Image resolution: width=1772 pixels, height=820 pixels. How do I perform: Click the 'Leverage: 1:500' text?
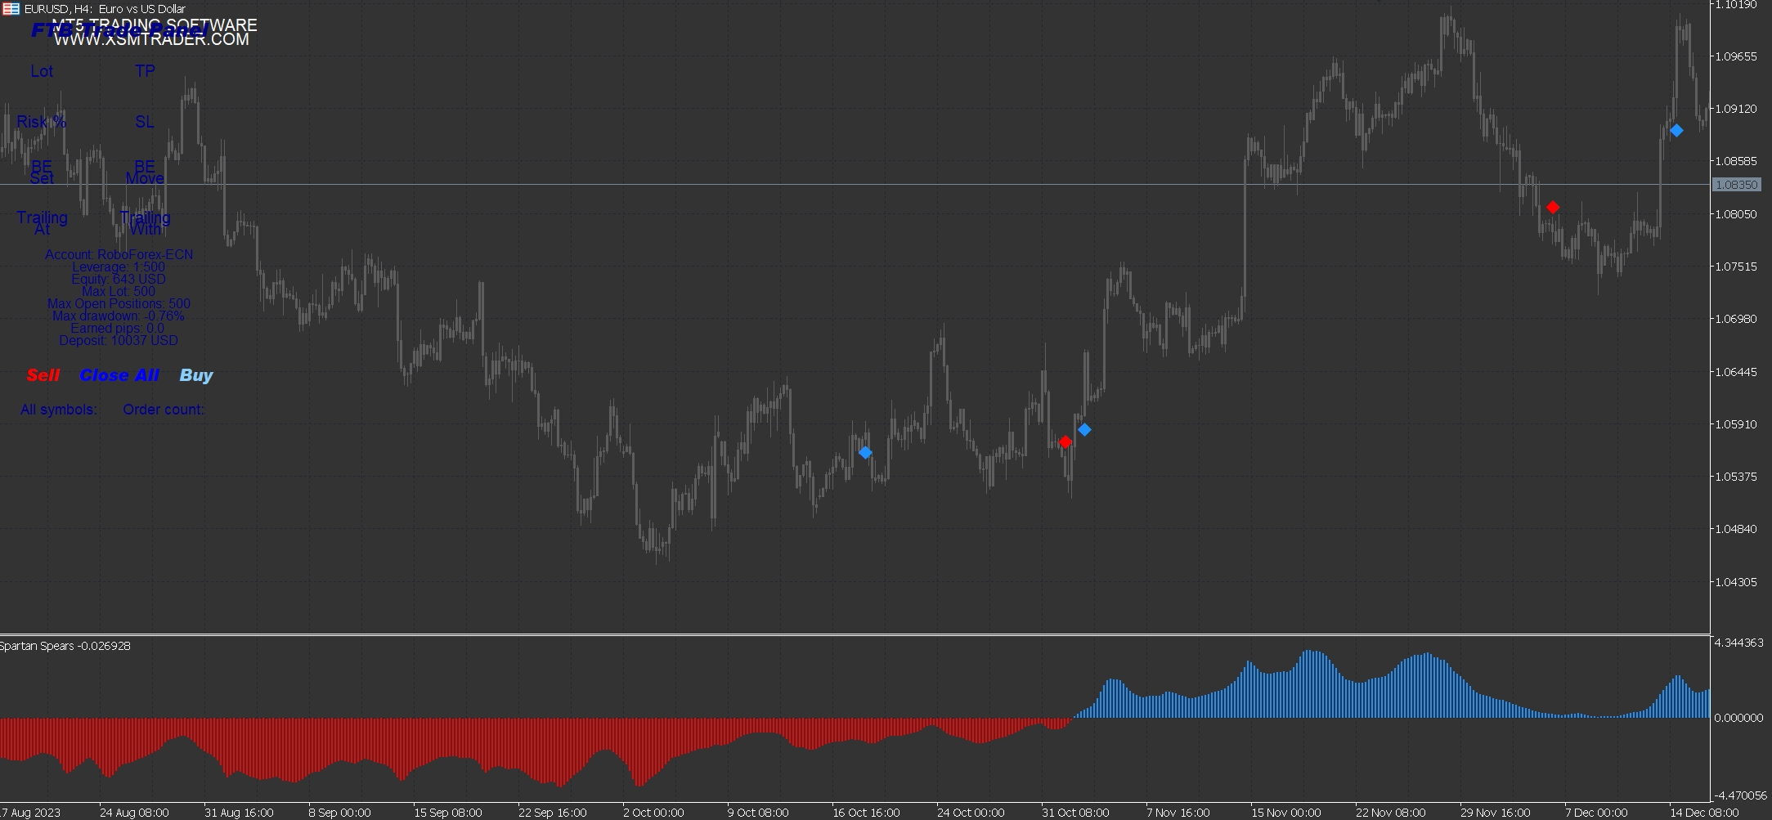[x=119, y=267]
